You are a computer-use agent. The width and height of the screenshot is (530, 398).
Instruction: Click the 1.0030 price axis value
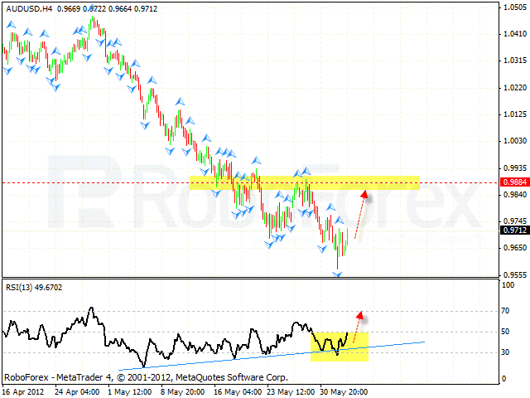coord(515,141)
